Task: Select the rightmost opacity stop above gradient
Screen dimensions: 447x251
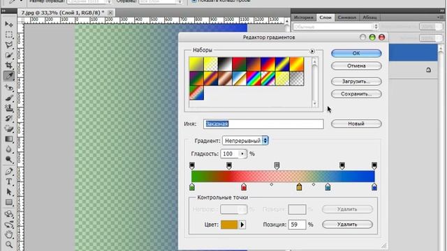Action: 374,166
